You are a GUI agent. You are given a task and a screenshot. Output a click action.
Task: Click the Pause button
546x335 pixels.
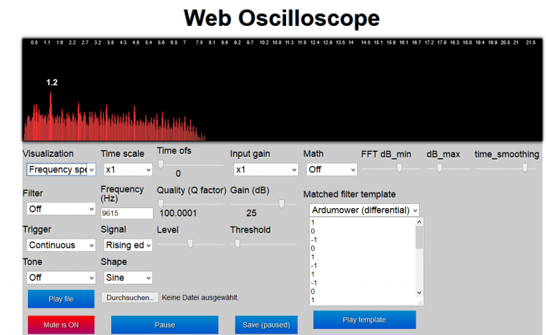(164, 325)
